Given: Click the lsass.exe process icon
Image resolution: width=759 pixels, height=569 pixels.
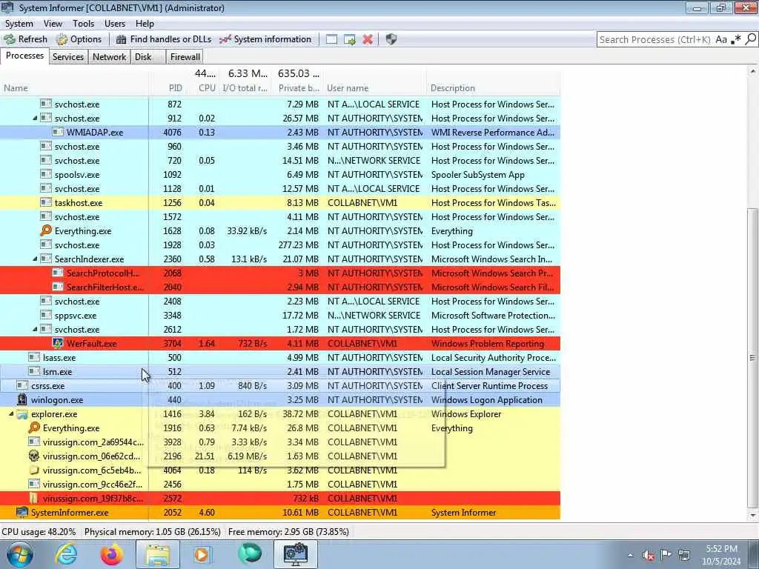Looking at the screenshot, I should coord(34,358).
